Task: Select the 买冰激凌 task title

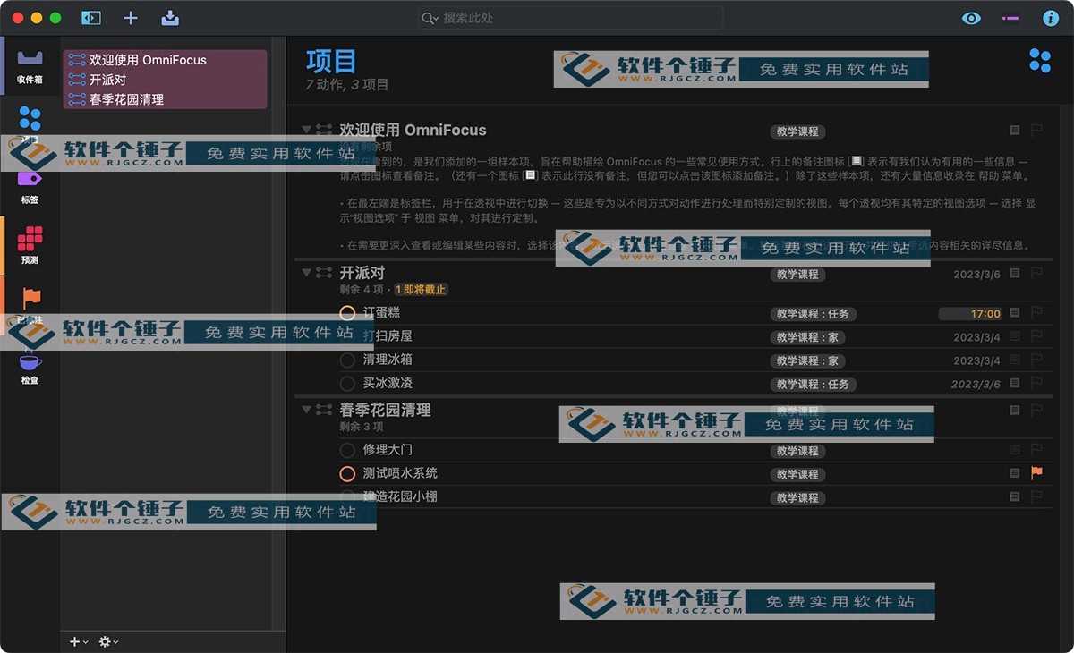Action: [x=388, y=383]
